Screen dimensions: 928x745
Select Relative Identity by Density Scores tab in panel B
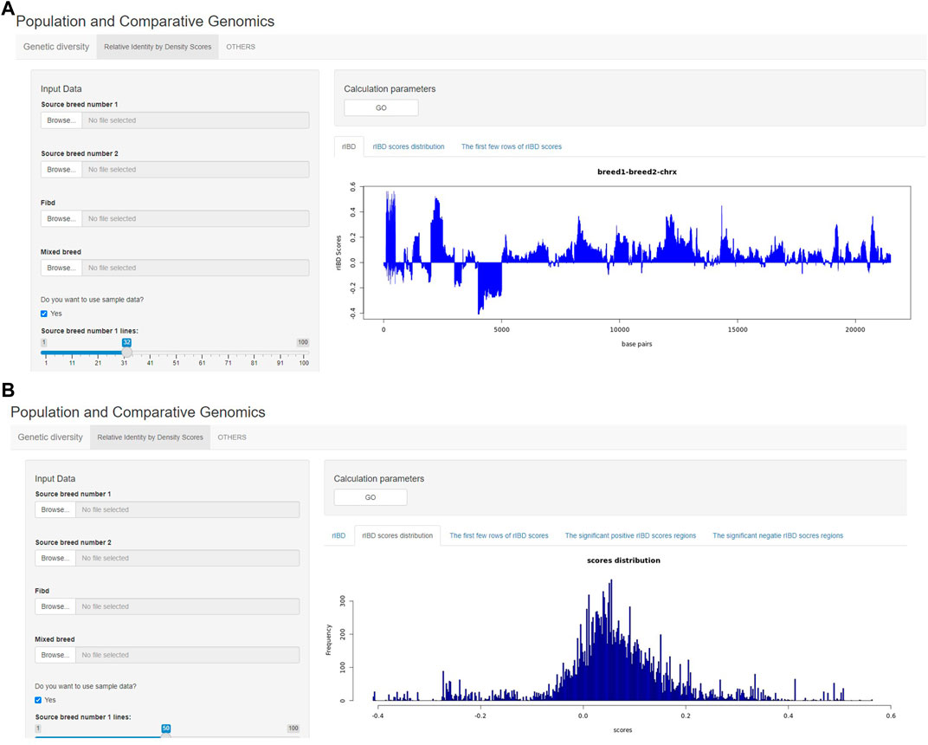pos(151,437)
